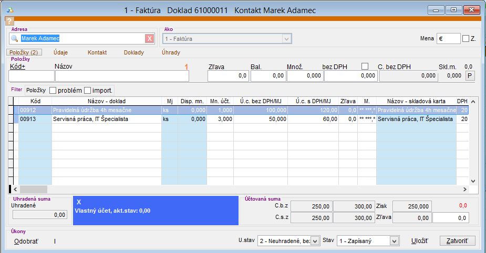Click down arrow of vertical table scrollbar
Screen dimensions: 486x253
[x=472, y=181]
